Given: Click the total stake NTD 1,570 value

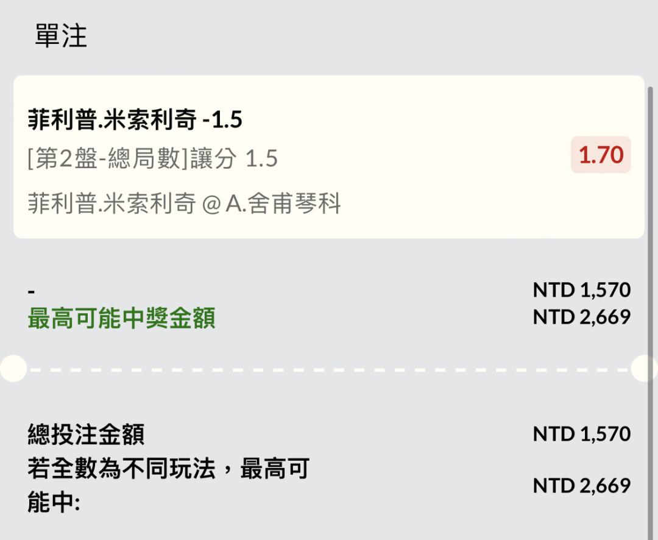Looking at the screenshot, I should [x=582, y=434].
